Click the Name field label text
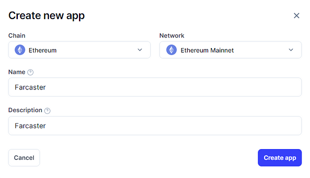 pyautogui.click(x=17, y=72)
